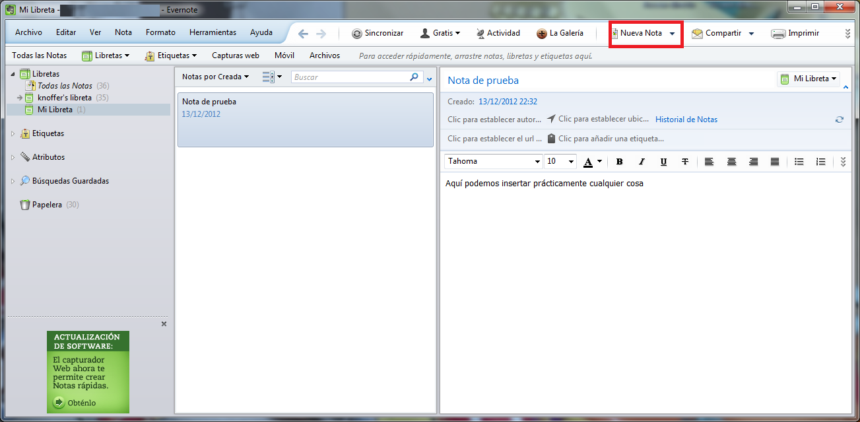This screenshot has height=422, width=860.
Task: Open the font color dropdown arrow
Action: pyautogui.click(x=599, y=161)
